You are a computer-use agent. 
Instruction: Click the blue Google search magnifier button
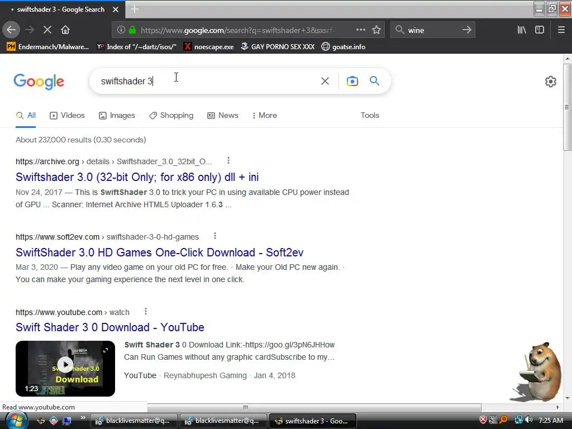(x=374, y=80)
